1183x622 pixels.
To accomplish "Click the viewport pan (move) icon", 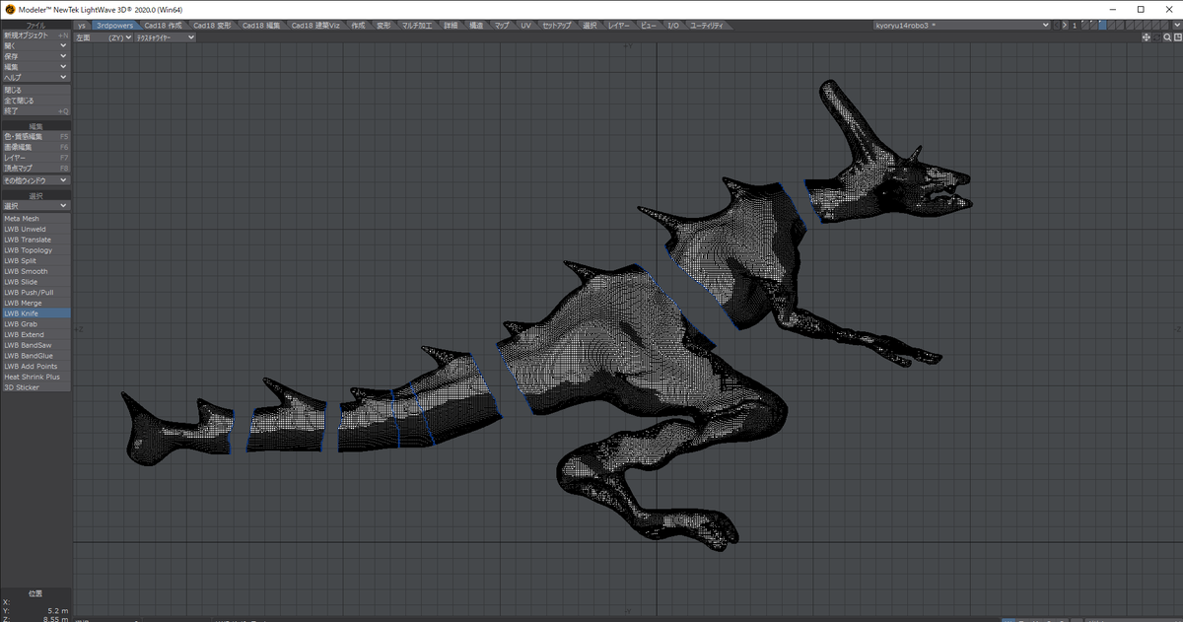I will point(1147,37).
